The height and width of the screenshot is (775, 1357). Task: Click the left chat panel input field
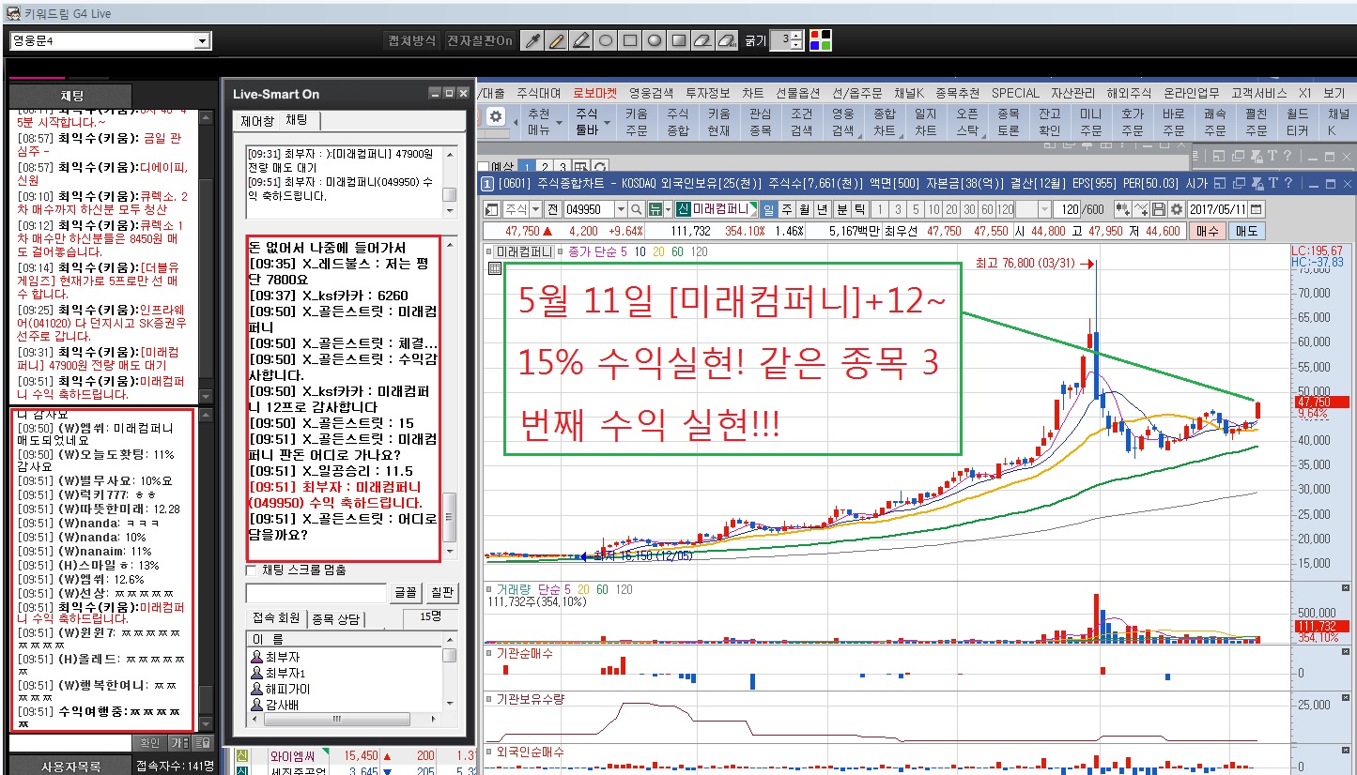click(69, 742)
